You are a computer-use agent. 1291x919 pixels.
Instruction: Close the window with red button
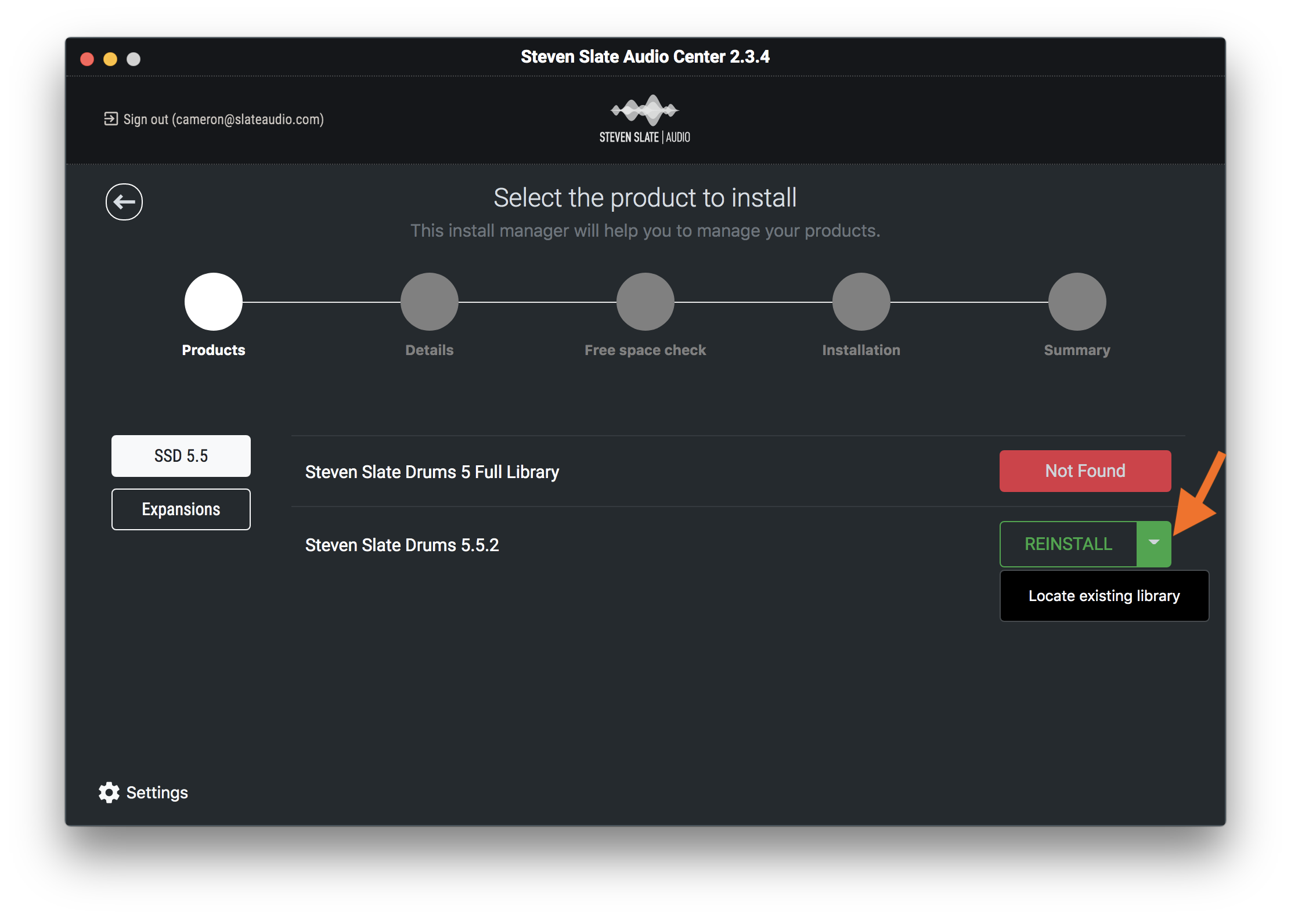(x=87, y=59)
